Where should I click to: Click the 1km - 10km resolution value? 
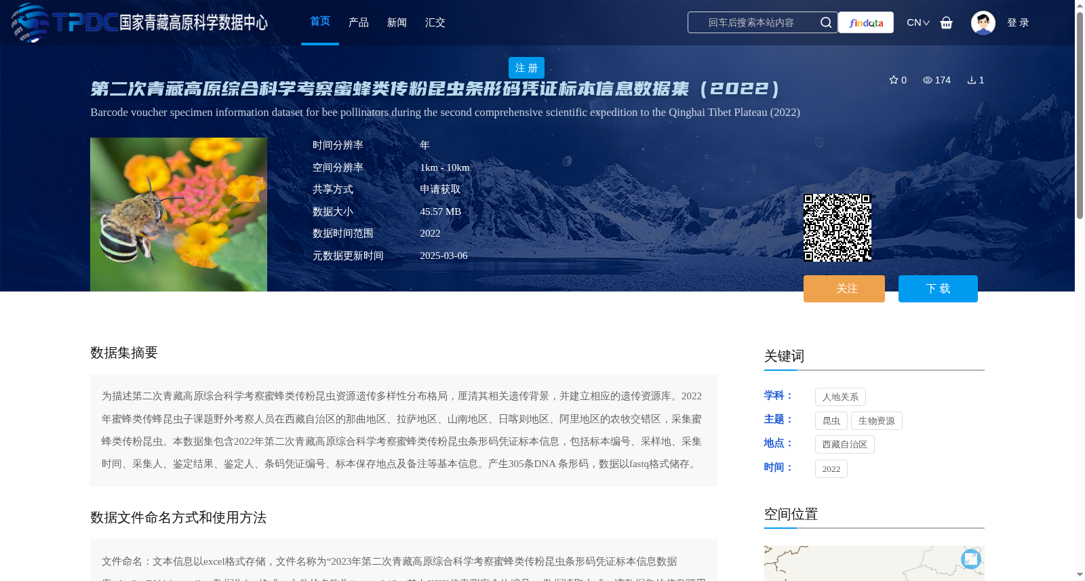click(x=445, y=167)
